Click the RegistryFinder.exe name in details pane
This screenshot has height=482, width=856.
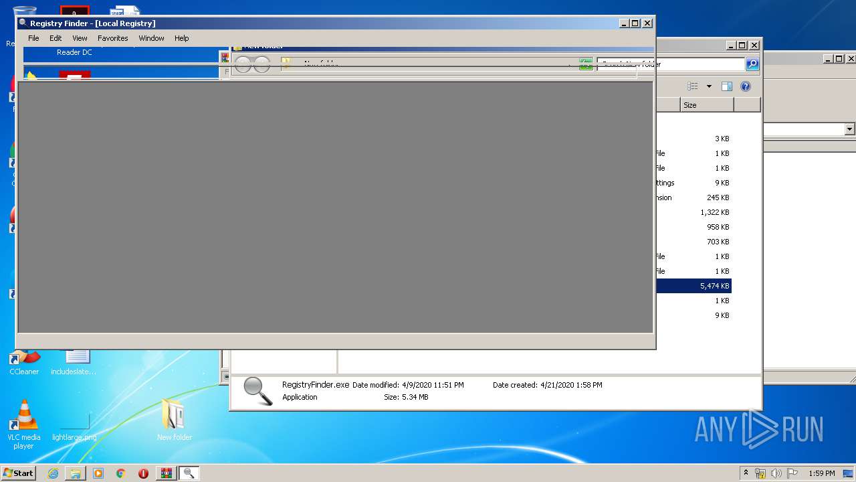316,385
